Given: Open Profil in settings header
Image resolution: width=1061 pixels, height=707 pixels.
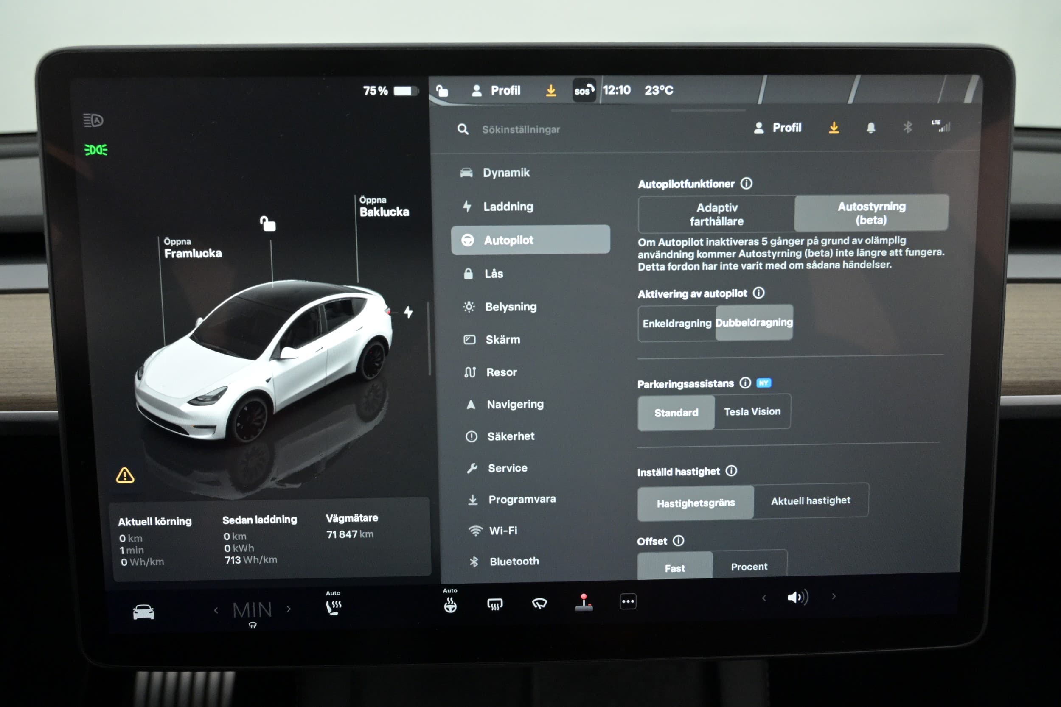Looking at the screenshot, I should (777, 128).
